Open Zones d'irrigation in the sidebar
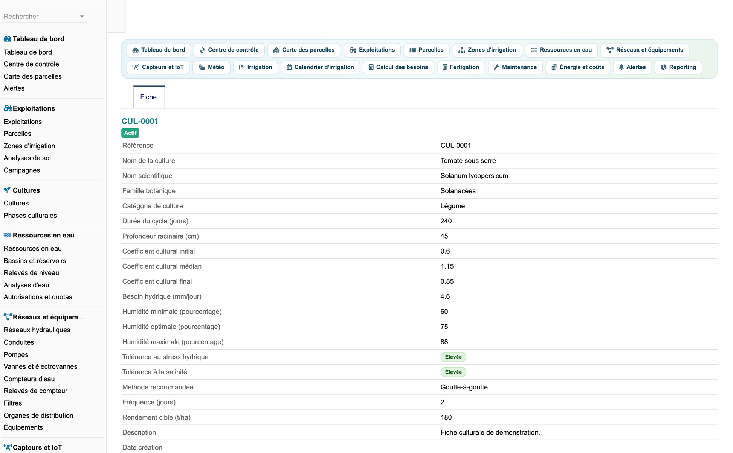 29,146
